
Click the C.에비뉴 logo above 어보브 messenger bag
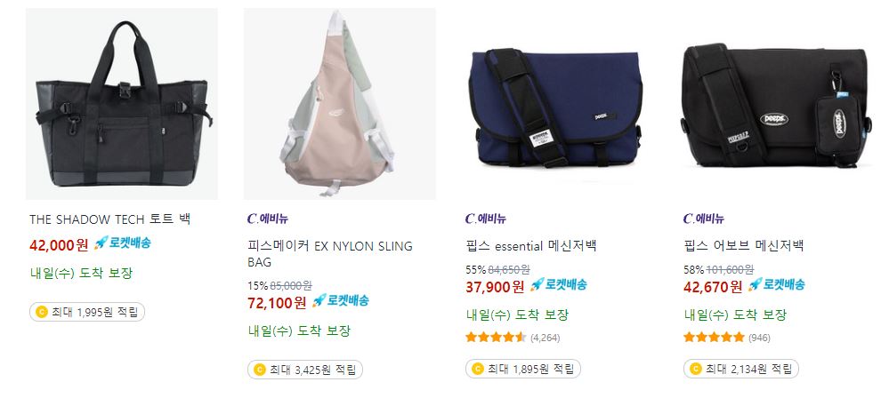click(x=703, y=219)
